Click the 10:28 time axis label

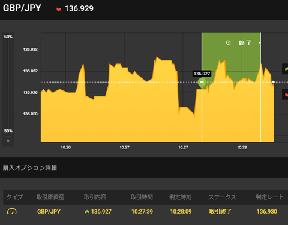coord(242,147)
